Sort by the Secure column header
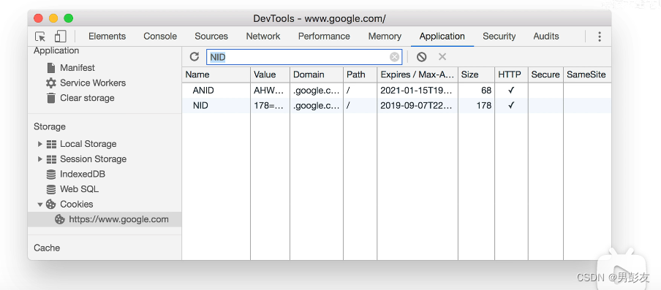Image resolution: width=661 pixels, height=290 pixels. click(545, 75)
